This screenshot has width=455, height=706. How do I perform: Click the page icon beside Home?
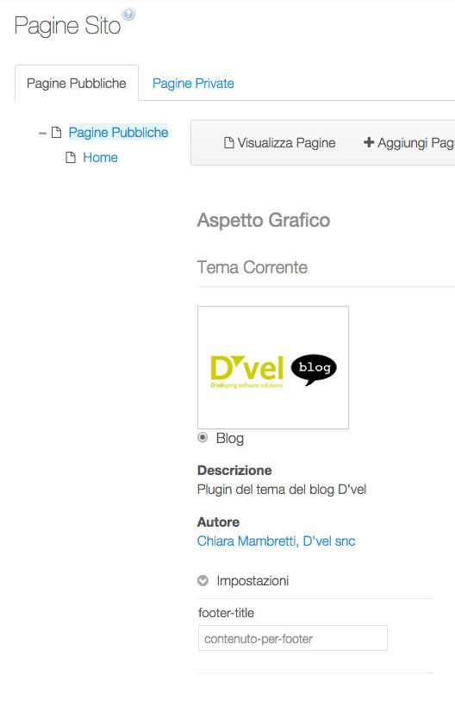[71, 158]
